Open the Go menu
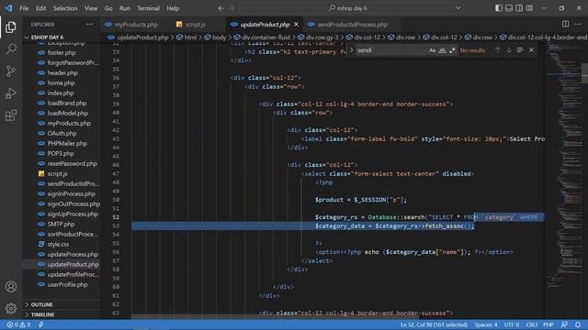Viewport: 588px width, 330px height. tap(108, 8)
